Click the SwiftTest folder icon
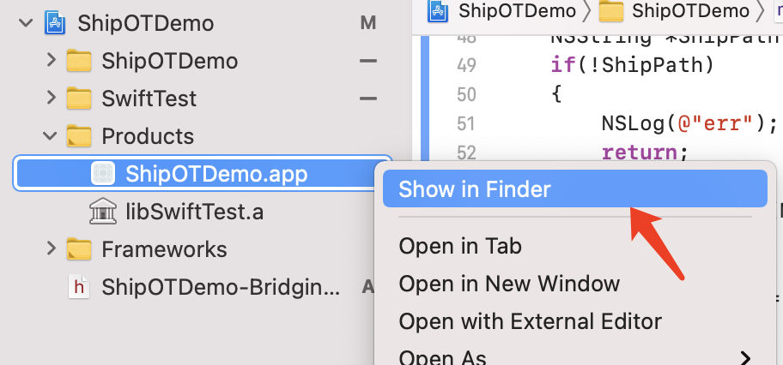 tap(79, 99)
